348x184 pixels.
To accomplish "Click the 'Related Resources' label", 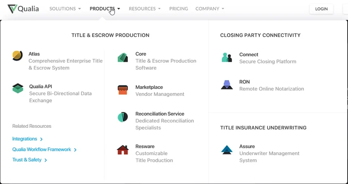I will [32, 126].
